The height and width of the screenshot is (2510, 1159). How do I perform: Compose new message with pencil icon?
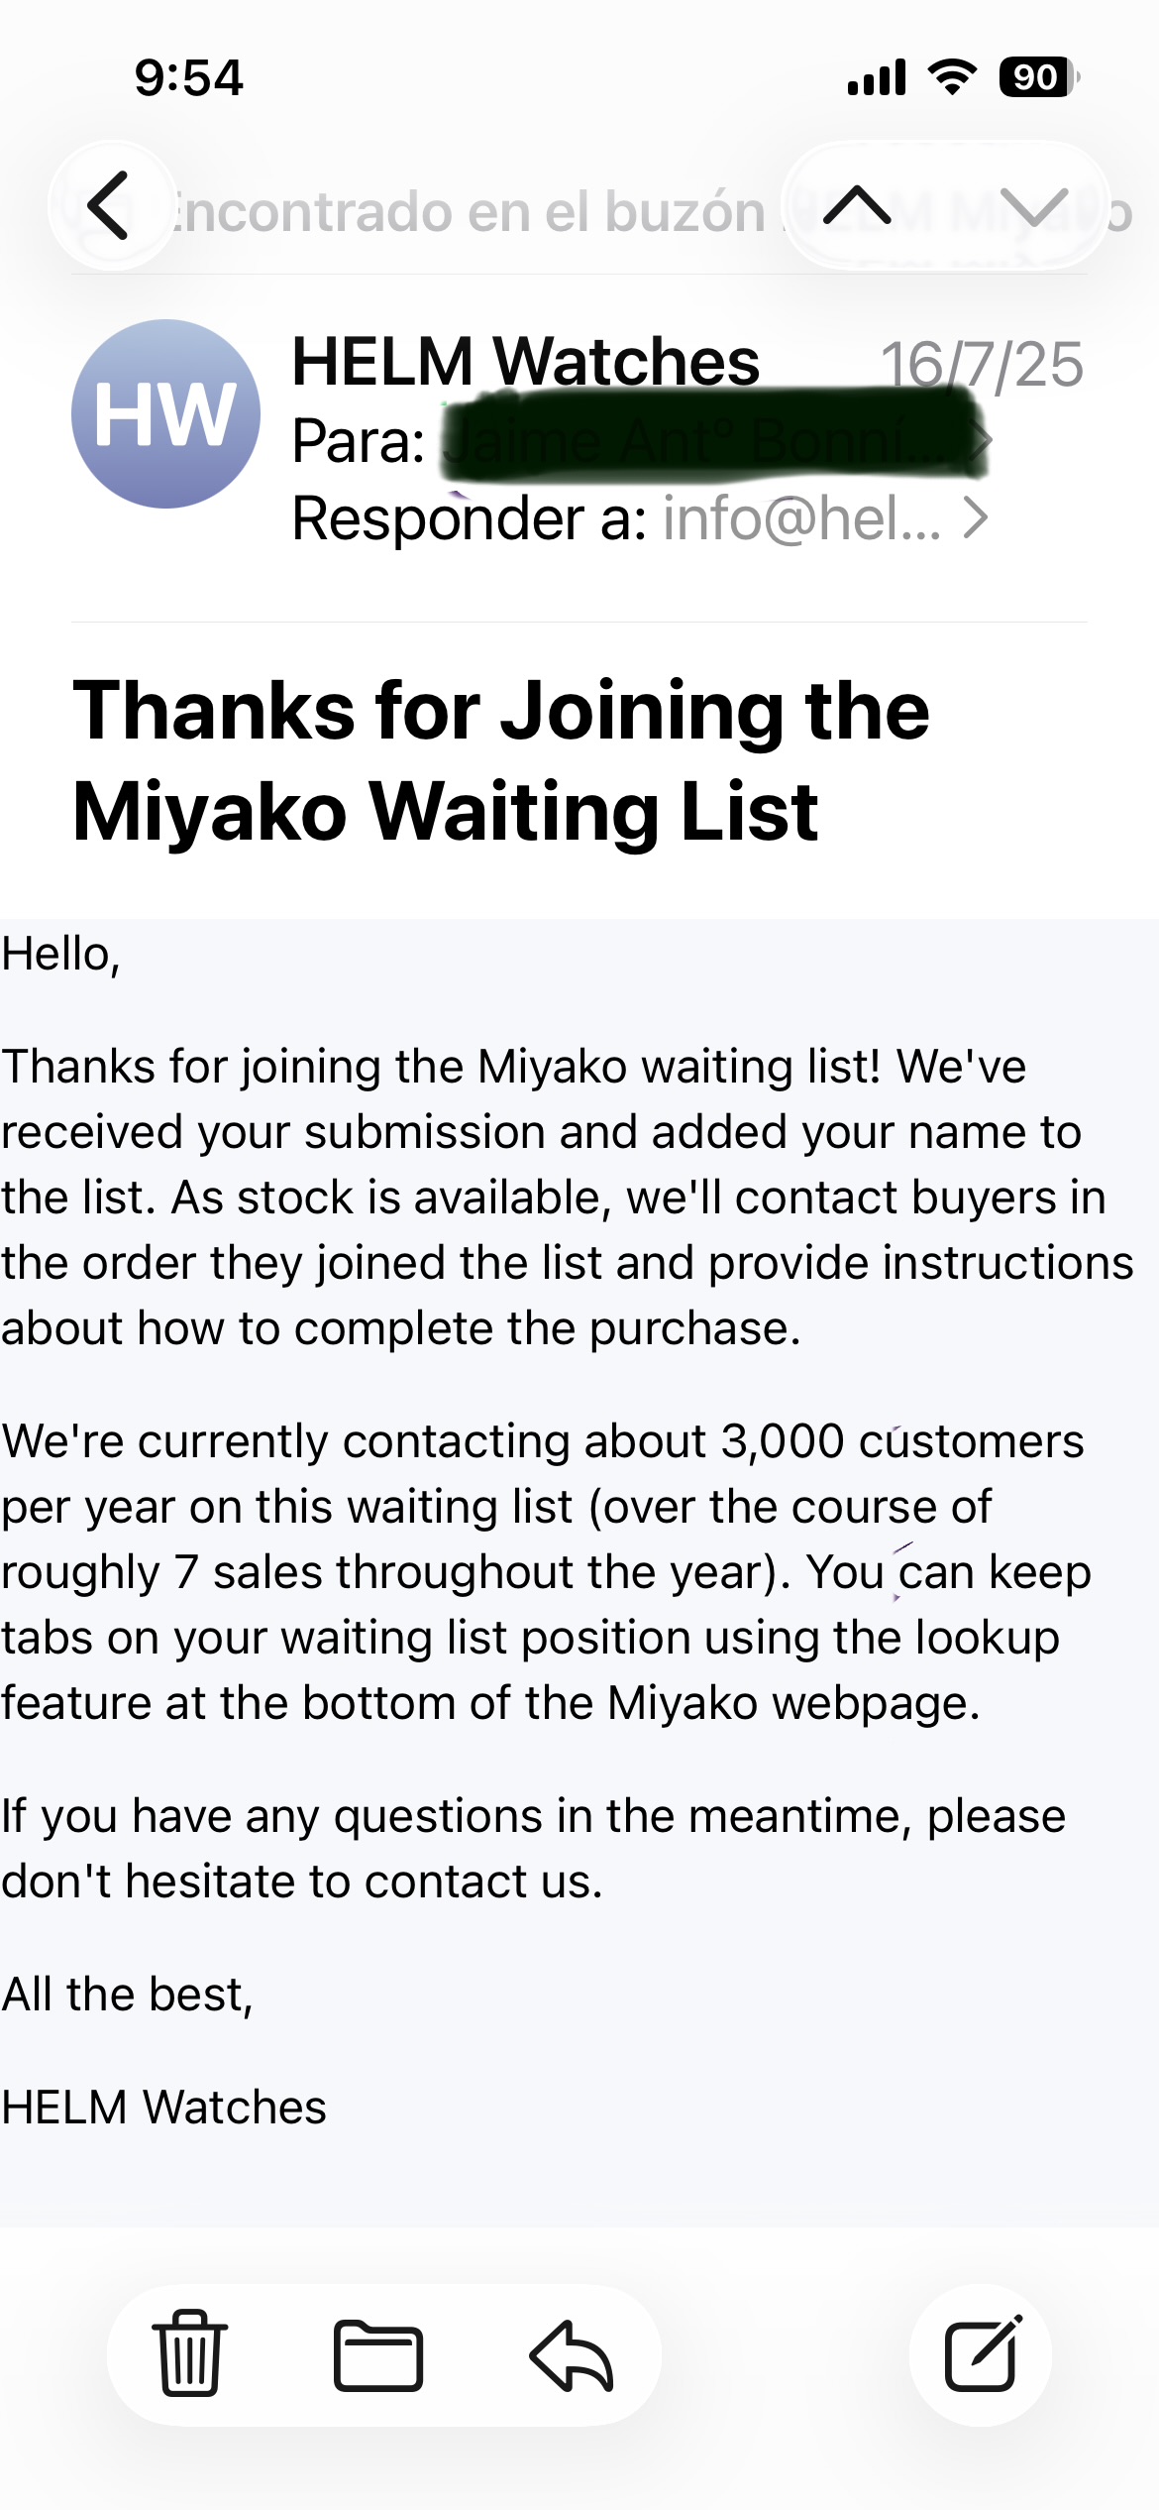pyautogui.click(x=982, y=2354)
